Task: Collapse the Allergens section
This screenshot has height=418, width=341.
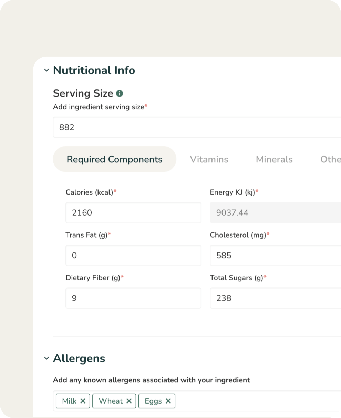Action: tap(46, 358)
